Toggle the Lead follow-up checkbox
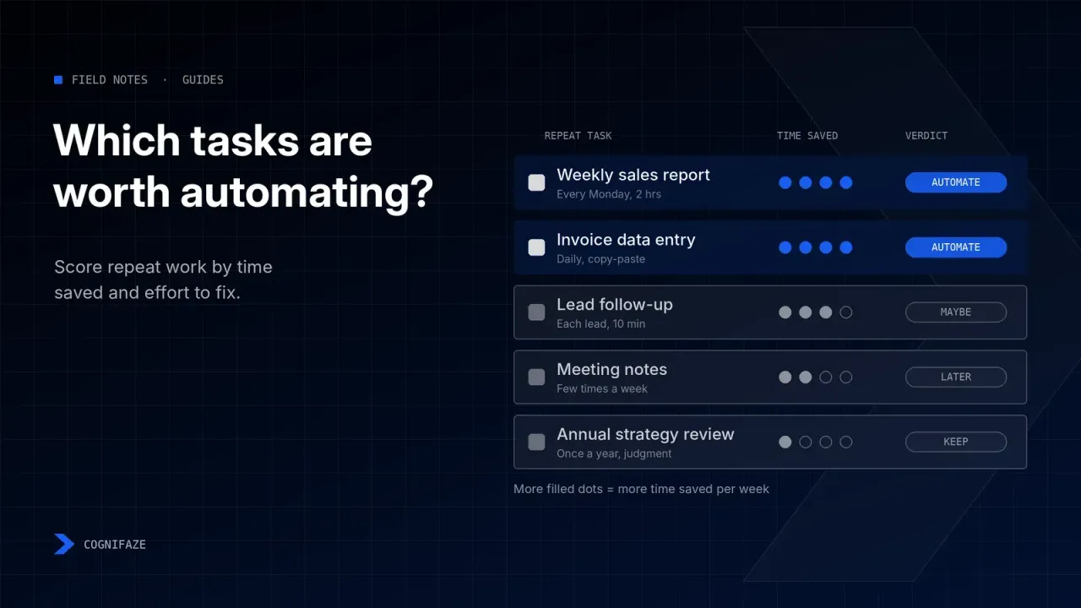The image size is (1081, 608). pyautogui.click(x=536, y=312)
